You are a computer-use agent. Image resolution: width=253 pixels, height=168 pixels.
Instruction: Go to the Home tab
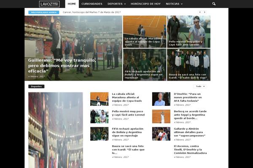click(72, 4)
